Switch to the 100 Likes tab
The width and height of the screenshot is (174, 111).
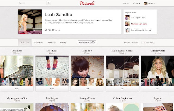tap(52, 43)
